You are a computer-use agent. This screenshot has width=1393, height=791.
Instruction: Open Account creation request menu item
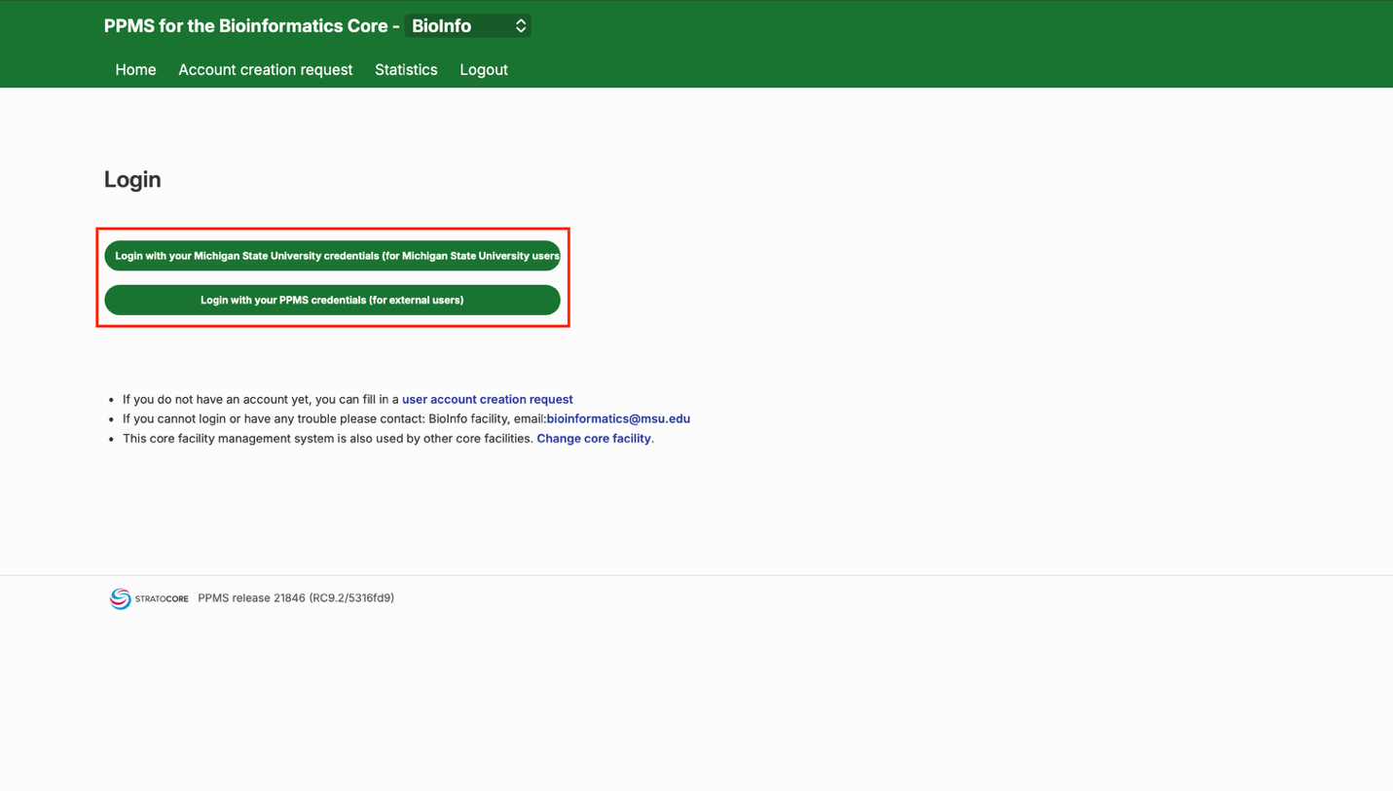[265, 70]
